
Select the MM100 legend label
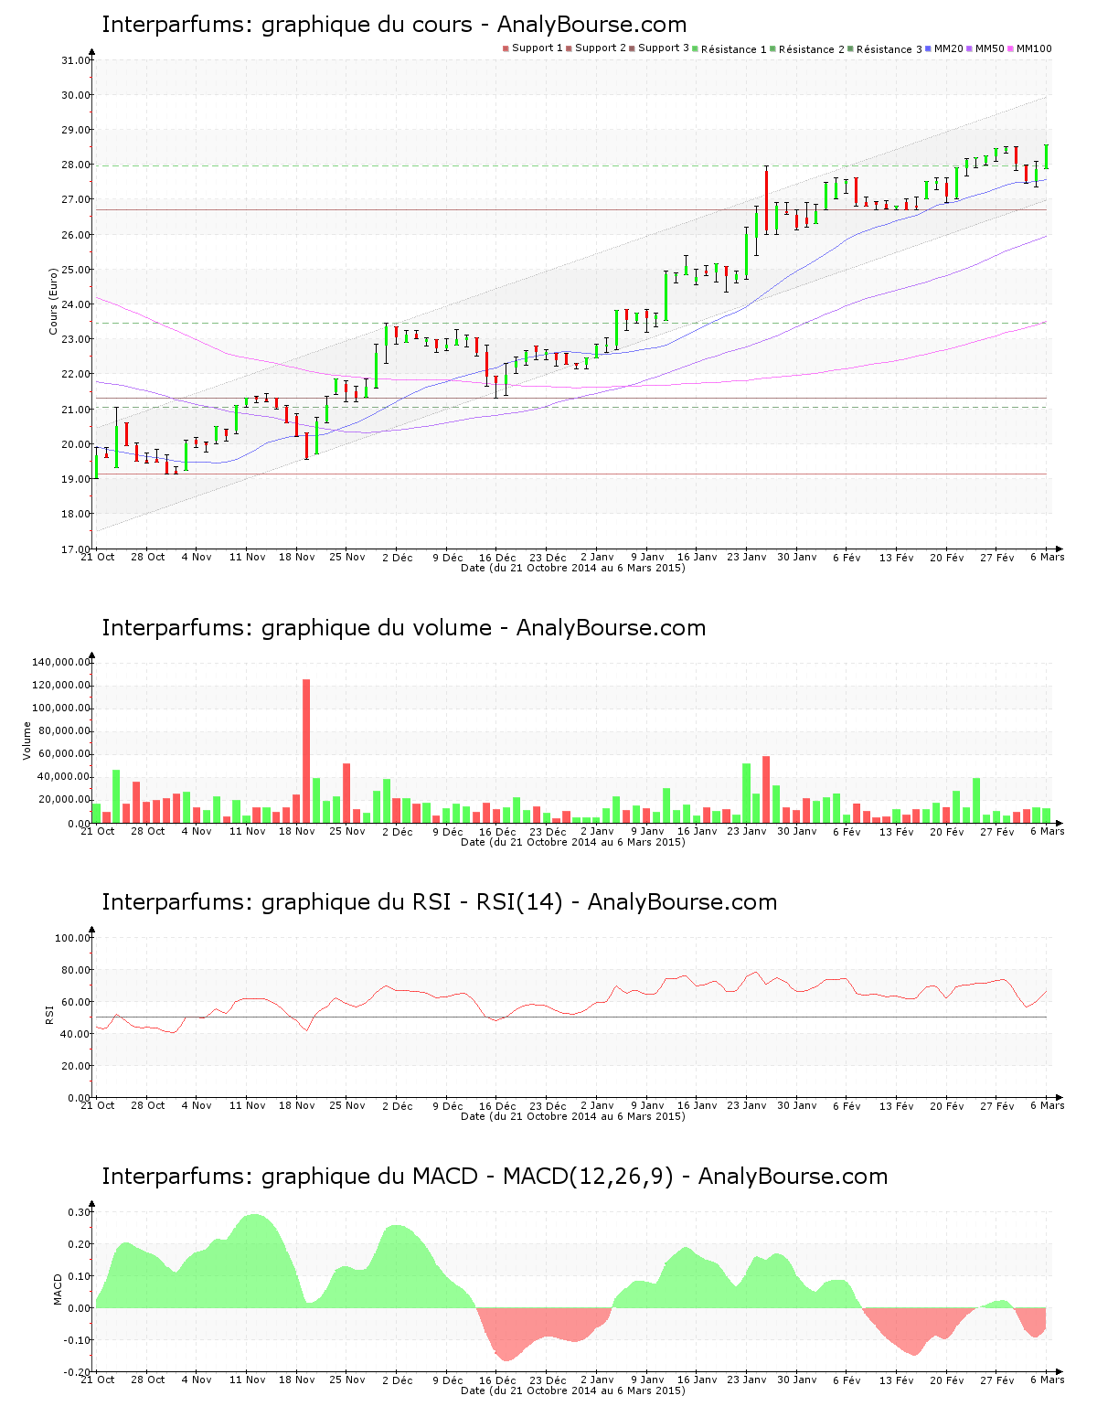click(1034, 48)
